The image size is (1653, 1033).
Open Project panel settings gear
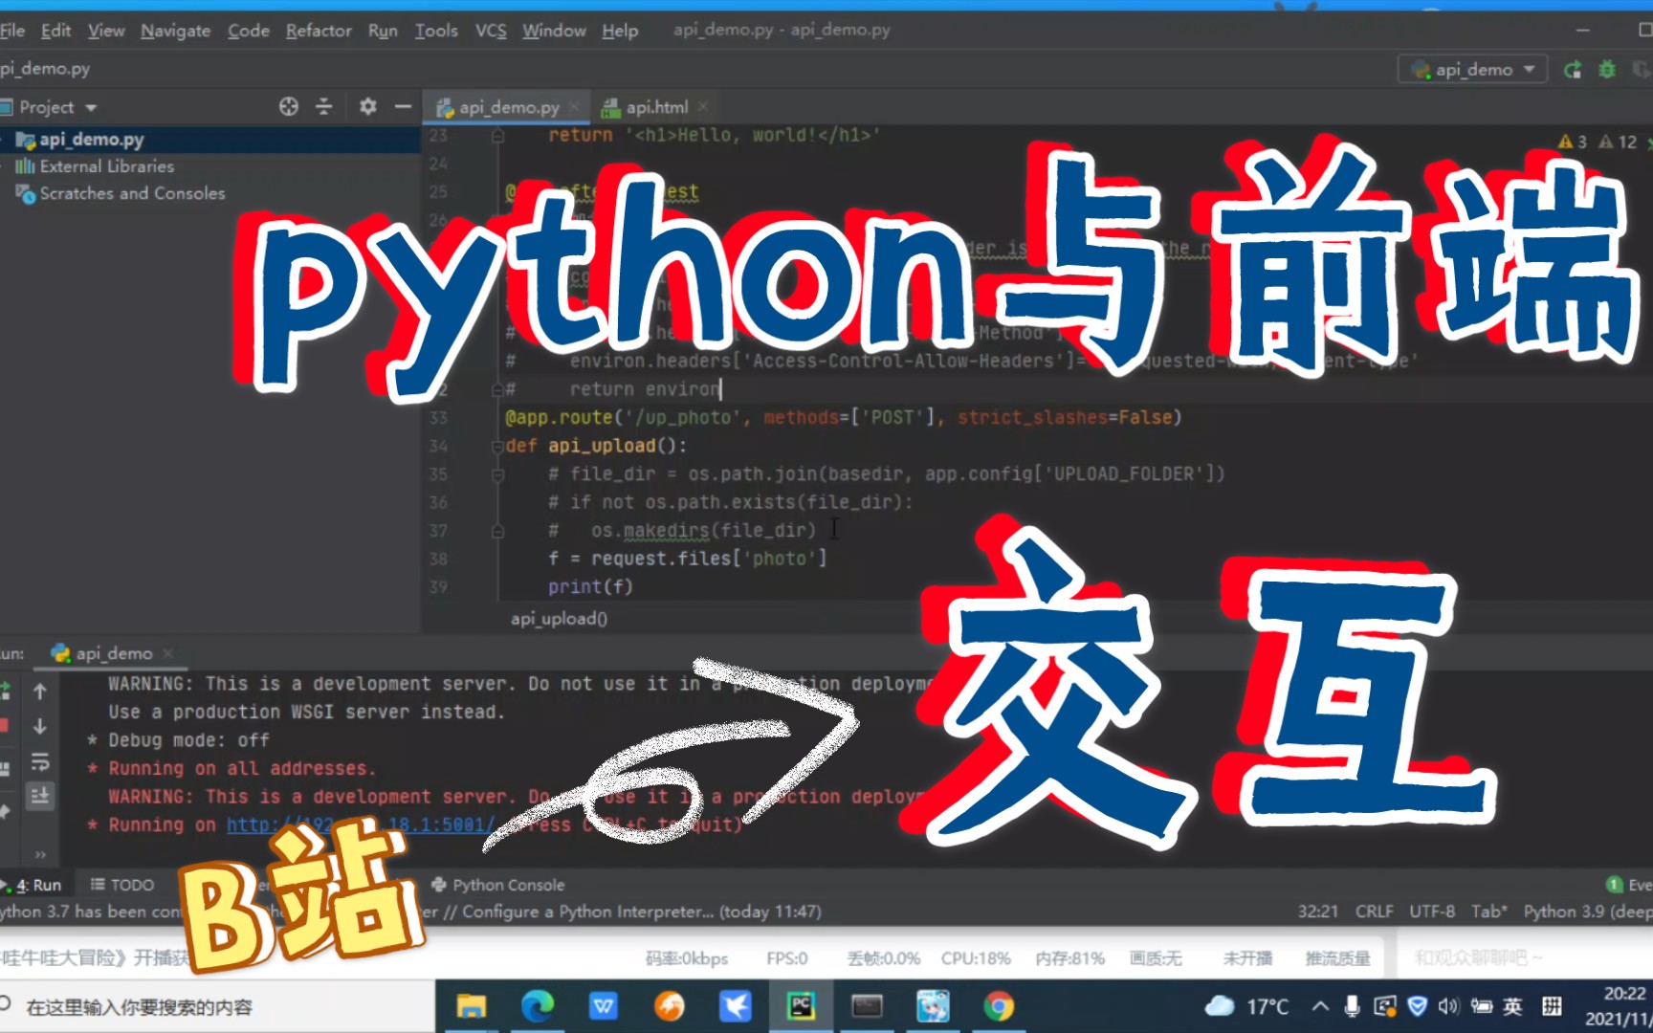(367, 106)
